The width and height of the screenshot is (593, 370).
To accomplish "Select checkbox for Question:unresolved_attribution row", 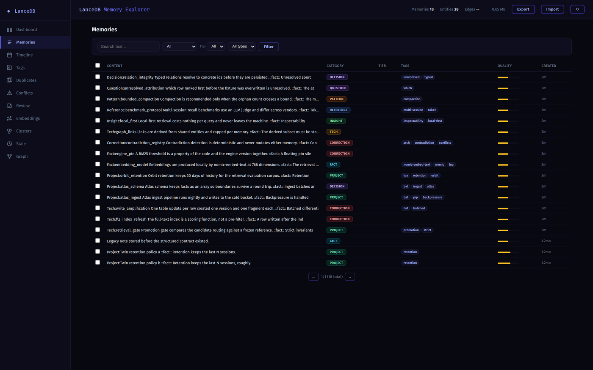I will (97, 88).
